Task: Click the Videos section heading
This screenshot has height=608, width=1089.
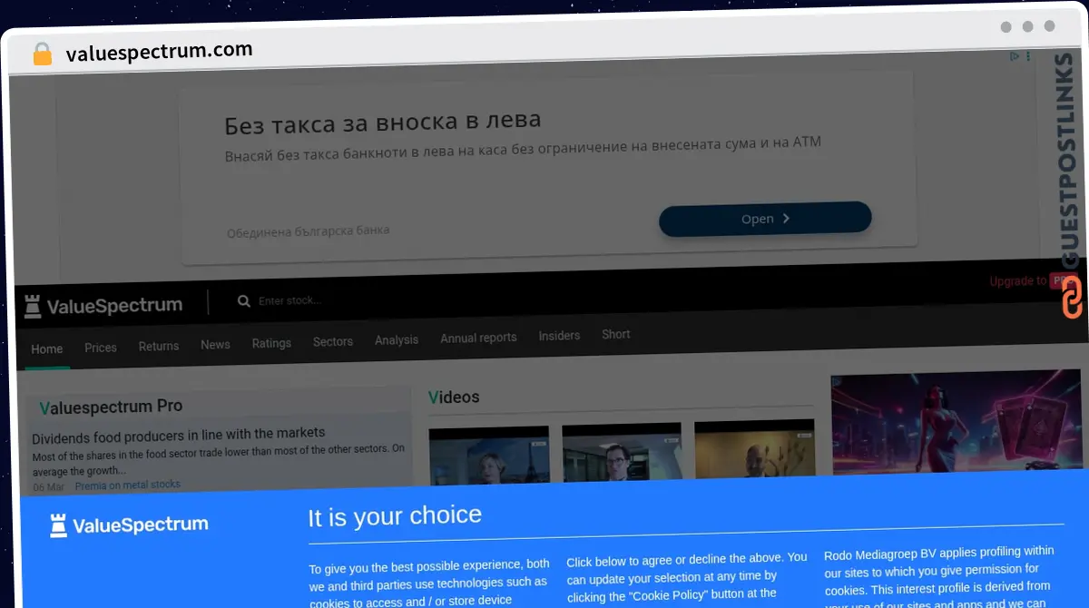Action: click(x=454, y=397)
